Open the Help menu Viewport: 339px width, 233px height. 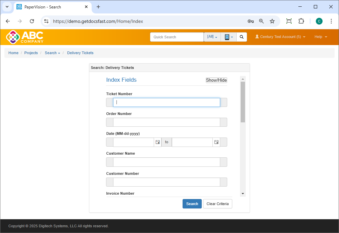pos(321,37)
